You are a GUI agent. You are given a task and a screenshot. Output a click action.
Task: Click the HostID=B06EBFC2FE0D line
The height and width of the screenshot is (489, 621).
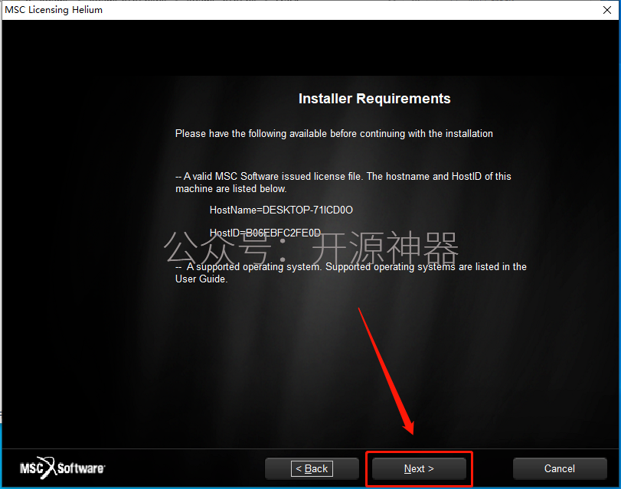[265, 233]
